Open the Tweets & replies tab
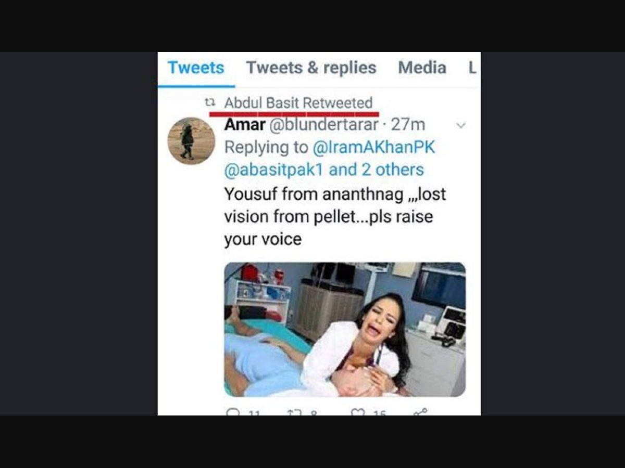The height and width of the screenshot is (468, 625). pyautogui.click(x=311, y=68)
